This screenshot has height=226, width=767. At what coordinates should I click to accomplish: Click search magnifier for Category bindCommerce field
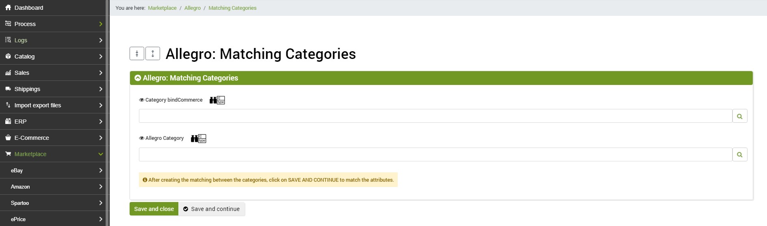pyautogui.click(x=740, y=116)
